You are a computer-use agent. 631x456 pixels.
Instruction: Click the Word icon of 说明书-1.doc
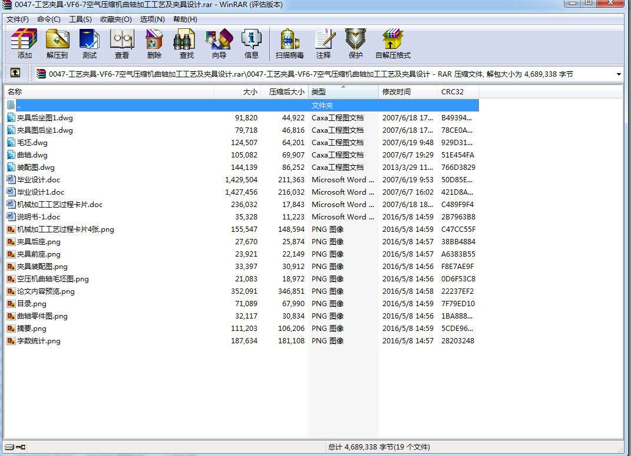[11, 216]
